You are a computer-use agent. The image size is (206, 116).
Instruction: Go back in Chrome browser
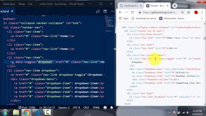[120, 12]
